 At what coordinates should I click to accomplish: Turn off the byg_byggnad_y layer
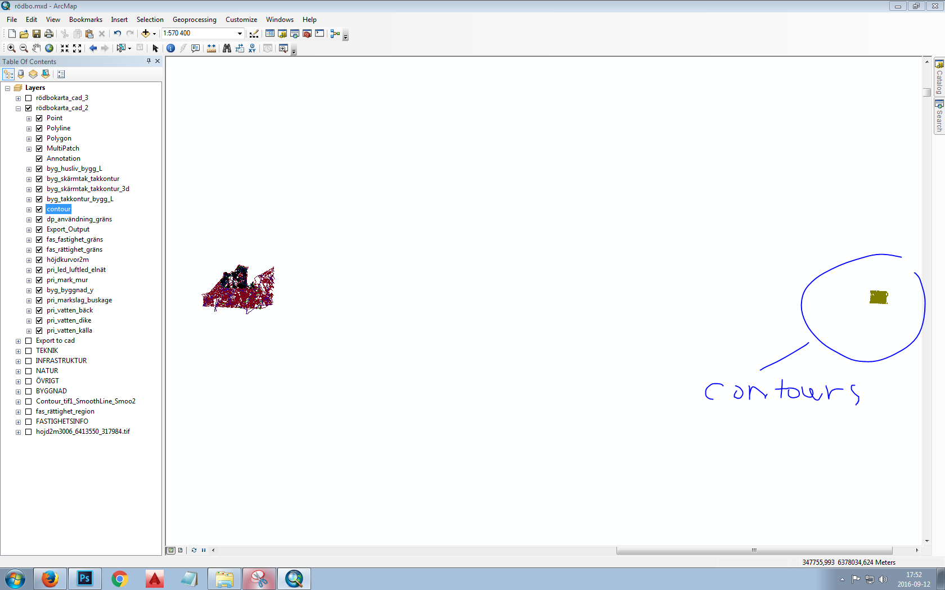[x=39, y=291]
